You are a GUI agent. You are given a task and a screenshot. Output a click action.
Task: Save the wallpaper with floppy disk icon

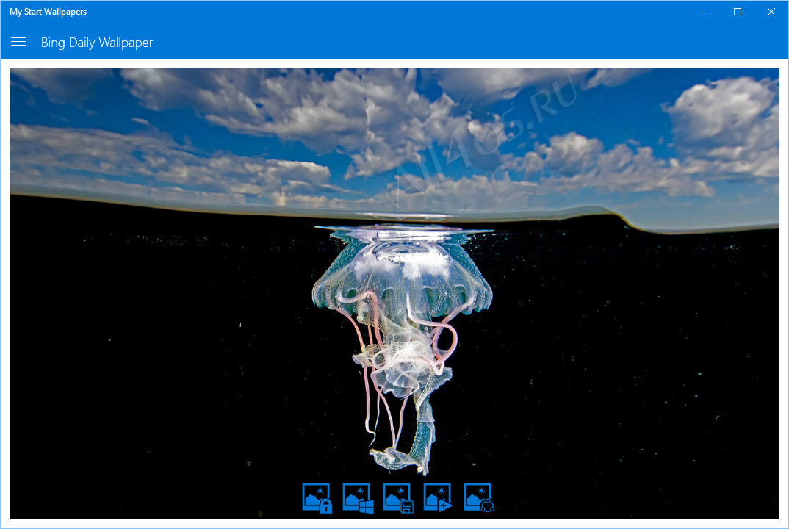[x=398, y=498]
